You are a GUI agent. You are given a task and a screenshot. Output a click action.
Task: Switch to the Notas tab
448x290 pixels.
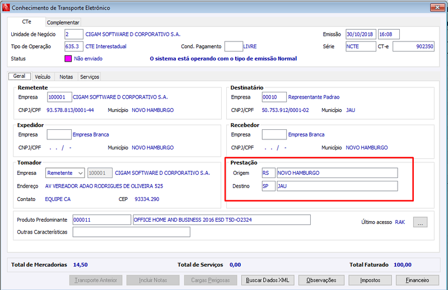pos(66,77)
